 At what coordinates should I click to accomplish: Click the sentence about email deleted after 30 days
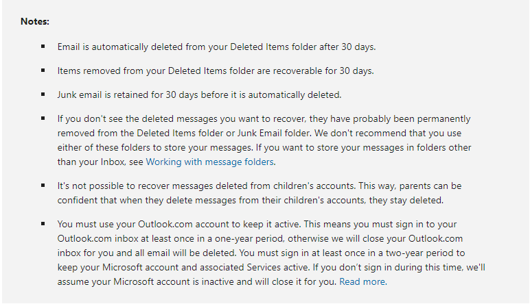click(216, 47)
